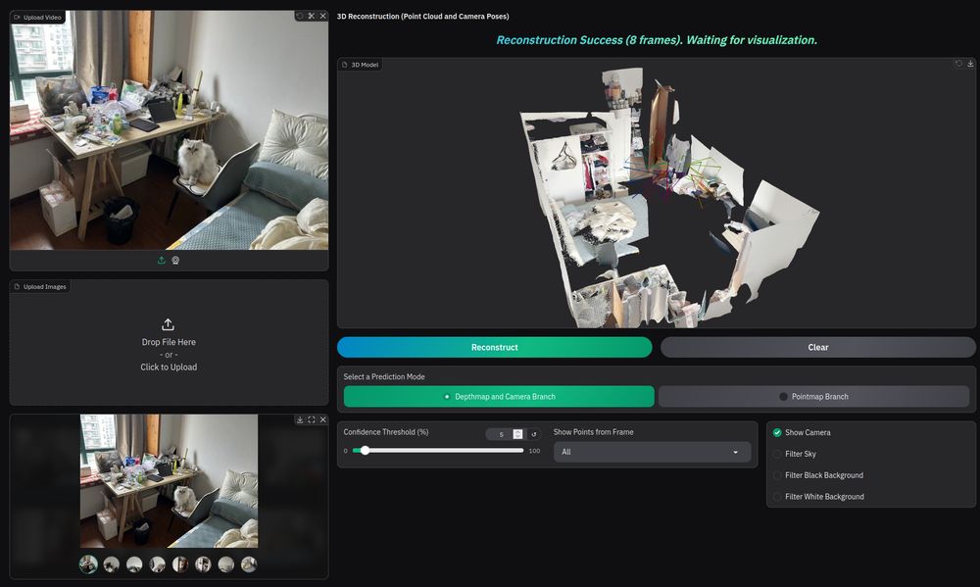The width and height of the screenshot is (980, 587).
Task: Select the first gallery thumbnail
Action: (x=88, y=564)
